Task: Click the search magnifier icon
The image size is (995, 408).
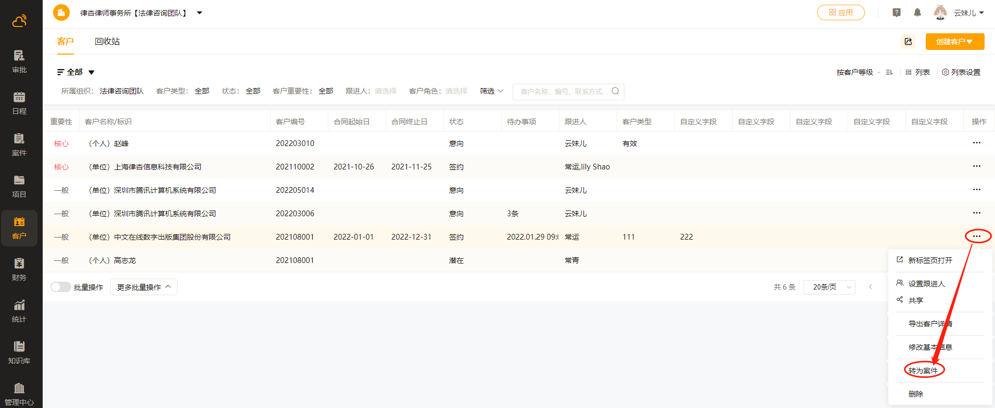Action: tap(615, 91)
